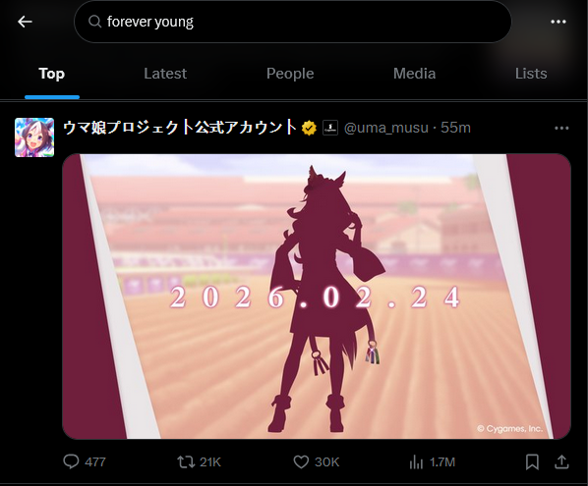Click the gold verified badge
The width and height of the screenshot is (588, 486).
click(x=309, y=128)
